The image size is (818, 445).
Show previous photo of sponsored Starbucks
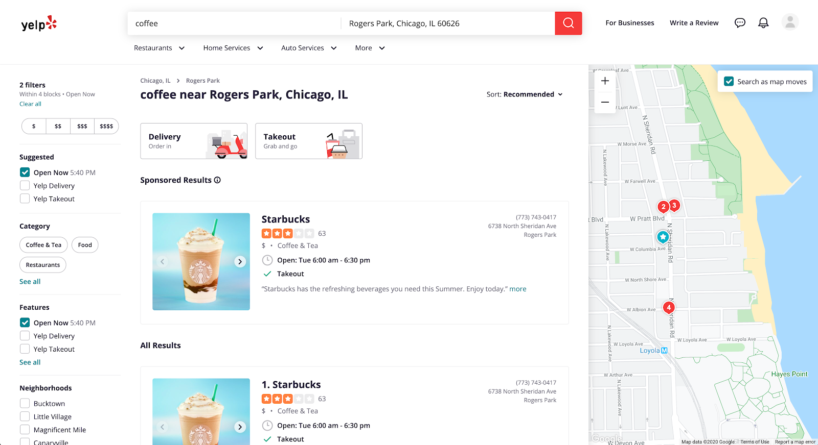(x=163, y=262)
